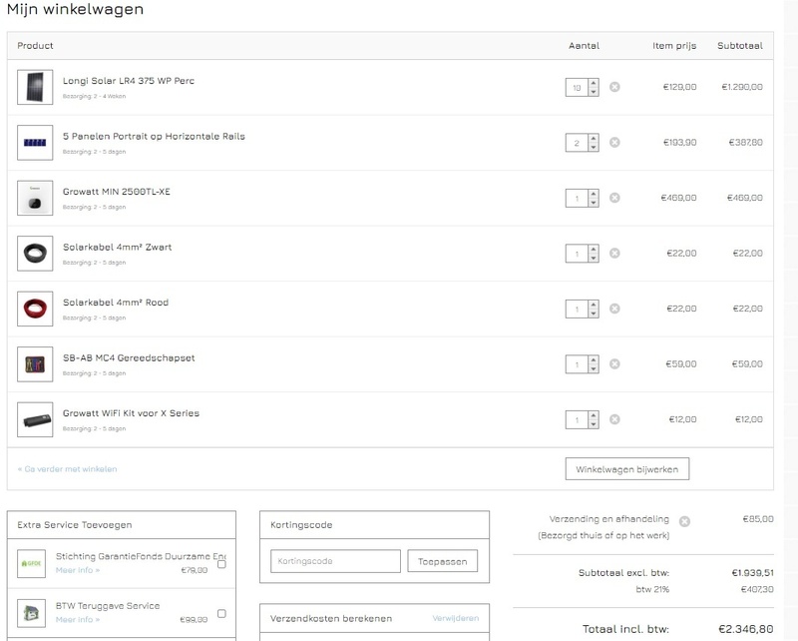
Task: Open Meer info for BTW Teruggave Service
Action: tap(77, 620)
